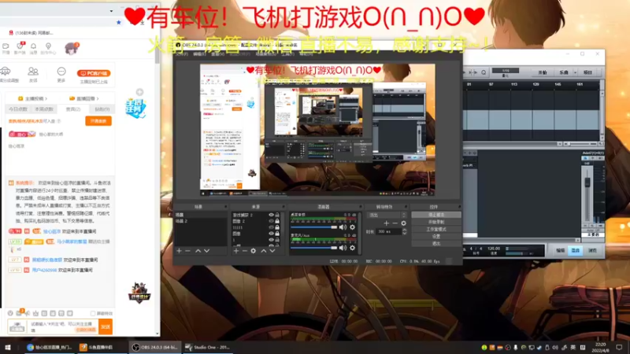
Task: Toggle visibility of source '1'
Action: tap(271, 239)
